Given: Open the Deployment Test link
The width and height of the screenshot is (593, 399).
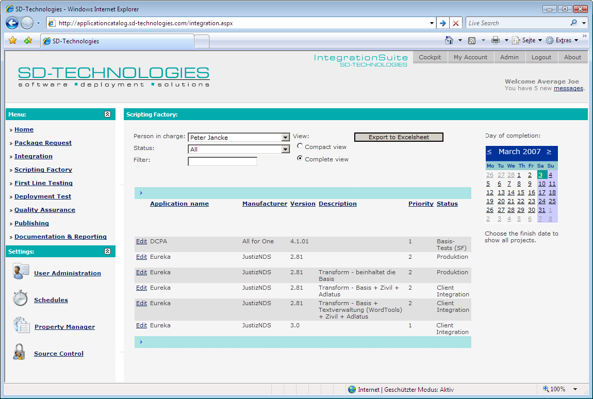Looking at the screenshot, I should pos(43,196).
